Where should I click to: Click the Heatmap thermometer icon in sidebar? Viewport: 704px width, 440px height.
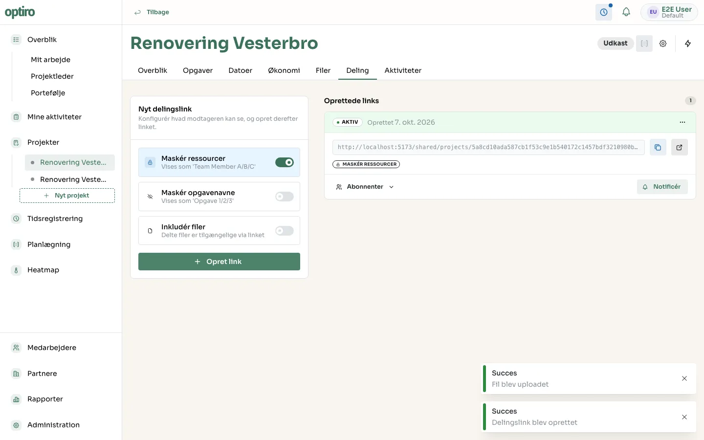(16, 270)
